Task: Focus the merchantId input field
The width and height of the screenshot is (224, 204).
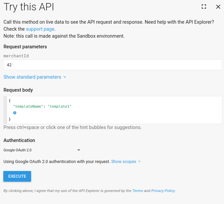Action: pos(113,65)
